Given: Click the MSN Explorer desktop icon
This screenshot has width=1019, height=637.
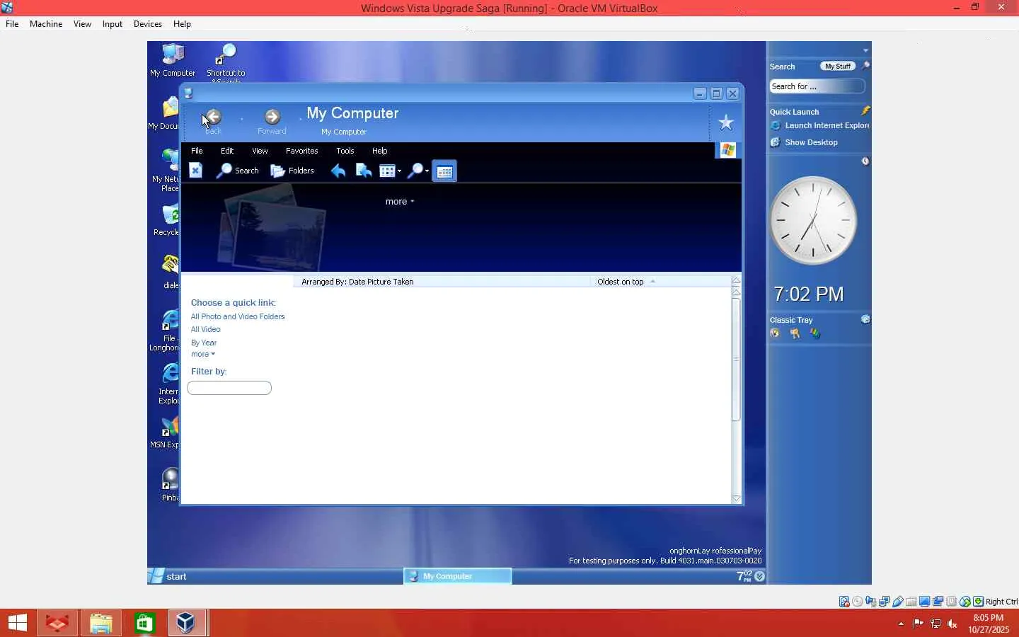Looking at the screenshot, I should pyautogui.click(x=165, y=432).
